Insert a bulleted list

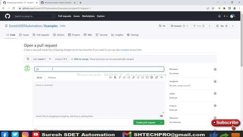pyautogui.click(x=138, y=77)
